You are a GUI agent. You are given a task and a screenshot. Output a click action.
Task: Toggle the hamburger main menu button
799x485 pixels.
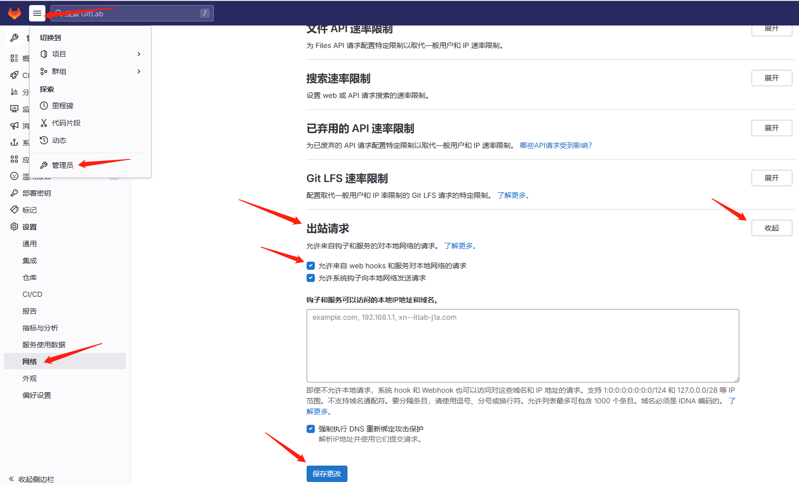(x=37, y=13)
